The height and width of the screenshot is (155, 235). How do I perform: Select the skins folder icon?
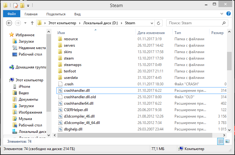[60, 52]
